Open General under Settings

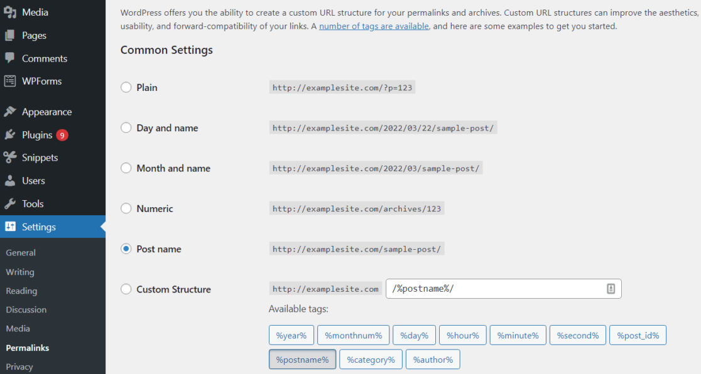(x=21, y=252)
